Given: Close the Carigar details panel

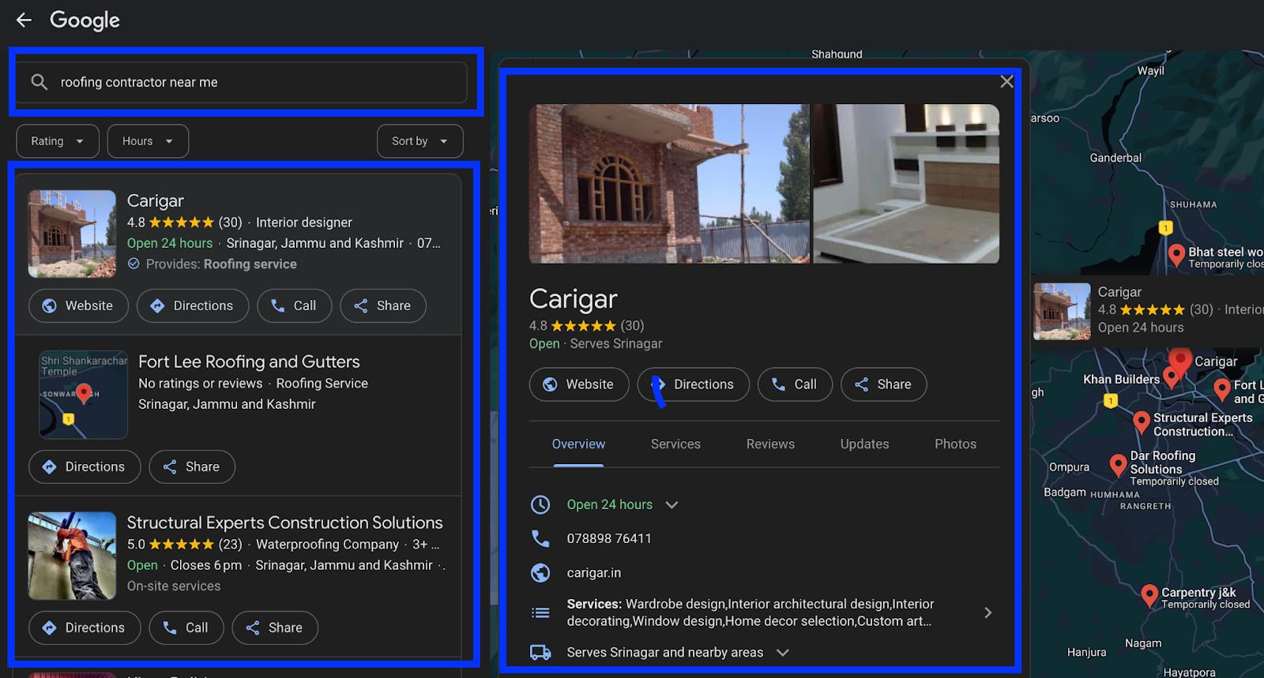Looking at the screenshot, I should click(x=1006, y=81).
